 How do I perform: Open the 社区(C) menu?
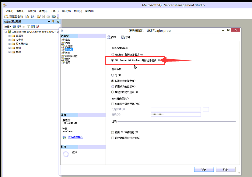(x=78, y=11)
